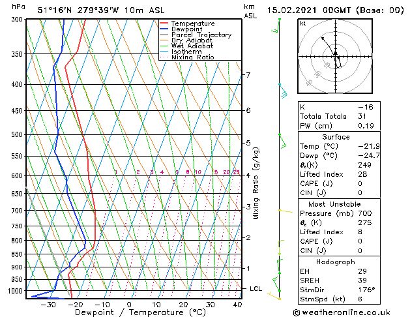Click the 'Surface' section heading
The image size is (410, 317).
coord(336,137)
